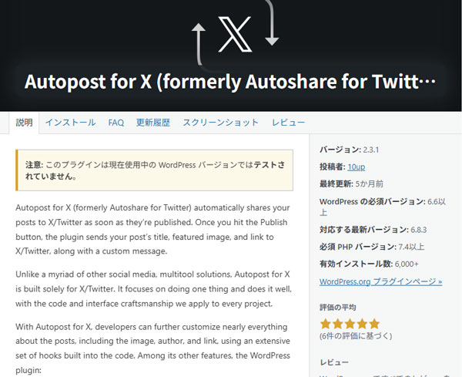The image size is (462, 377).
Task: Click the Autopost for X plugin title
Action: pos(230,81)
